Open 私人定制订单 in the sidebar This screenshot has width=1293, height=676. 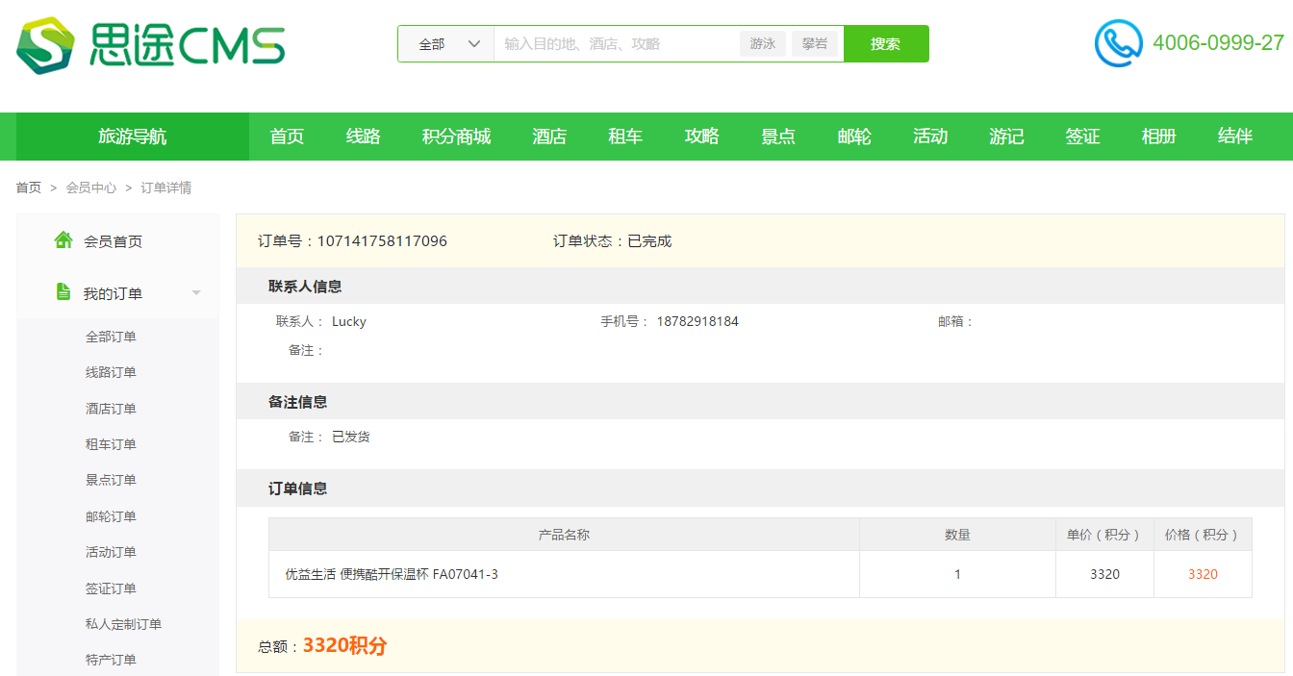coord(123,624)
